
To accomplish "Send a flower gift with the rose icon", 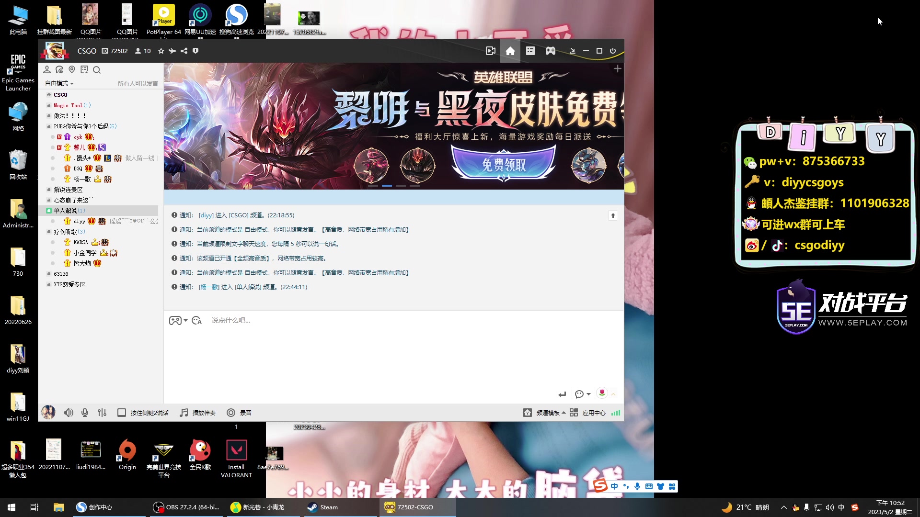I will click(602, 393).
